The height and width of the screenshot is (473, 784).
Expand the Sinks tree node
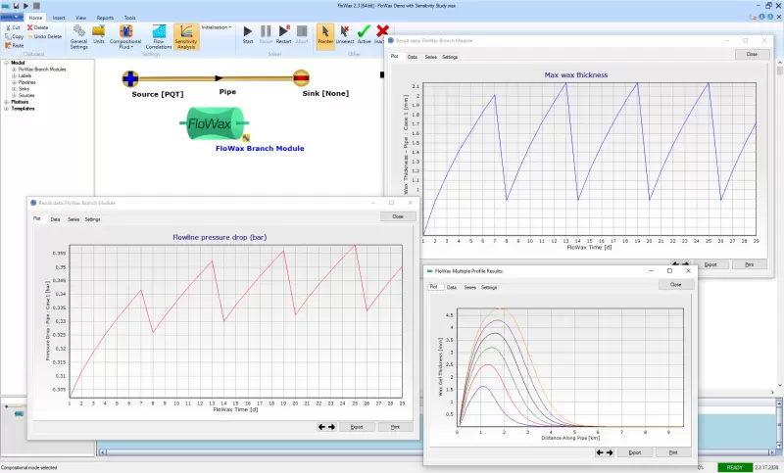(14, 89)
